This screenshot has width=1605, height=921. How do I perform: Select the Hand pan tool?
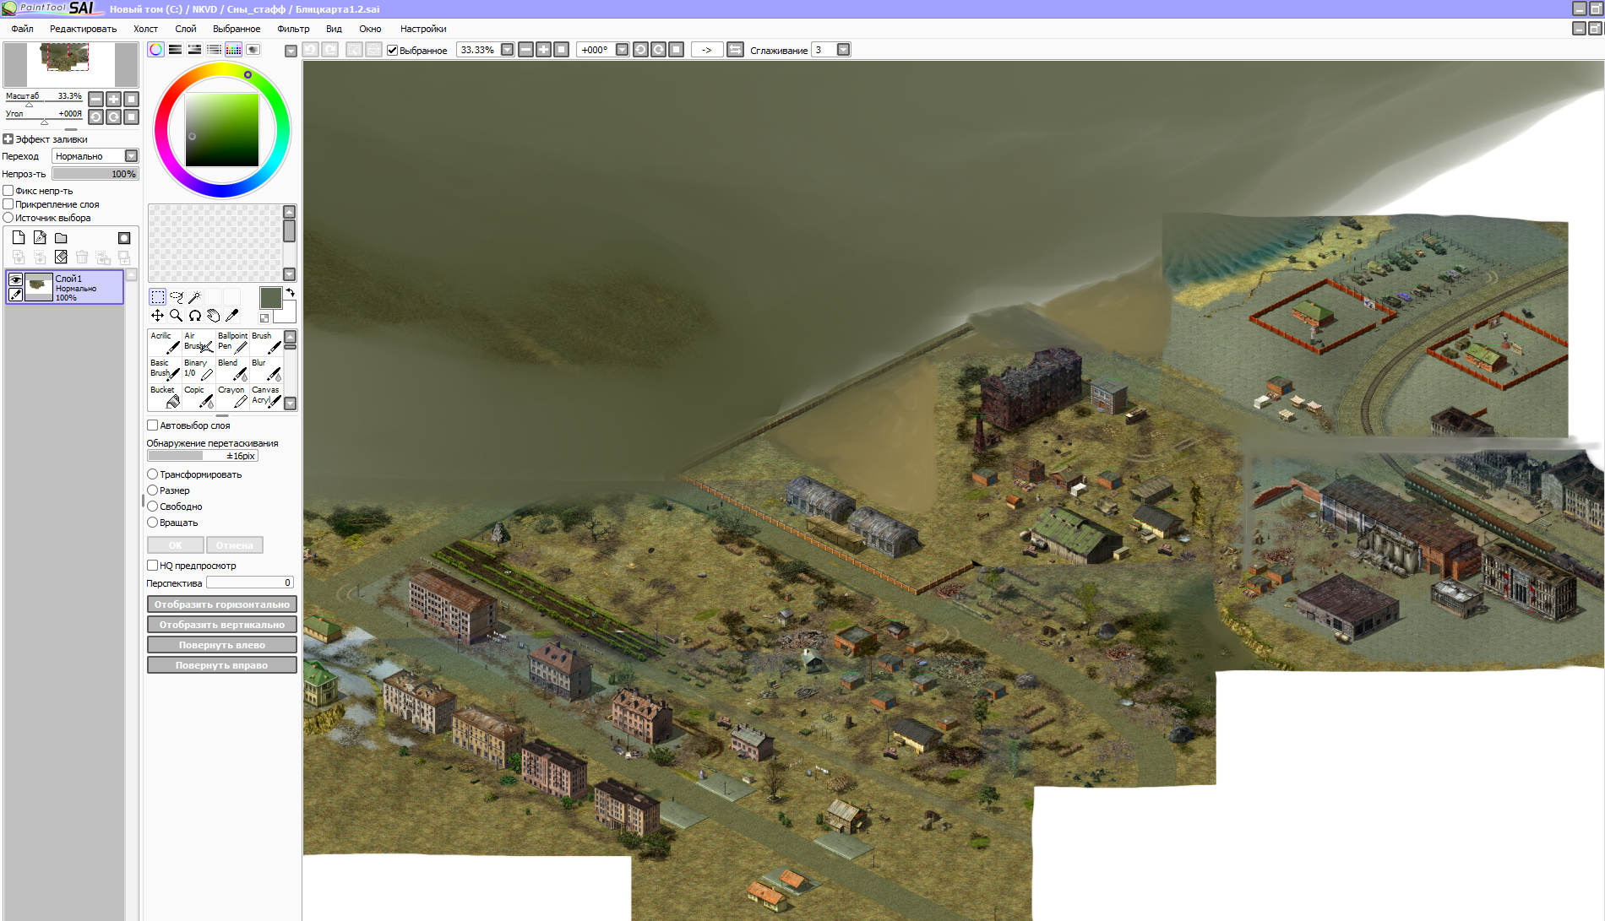(214, 316)
